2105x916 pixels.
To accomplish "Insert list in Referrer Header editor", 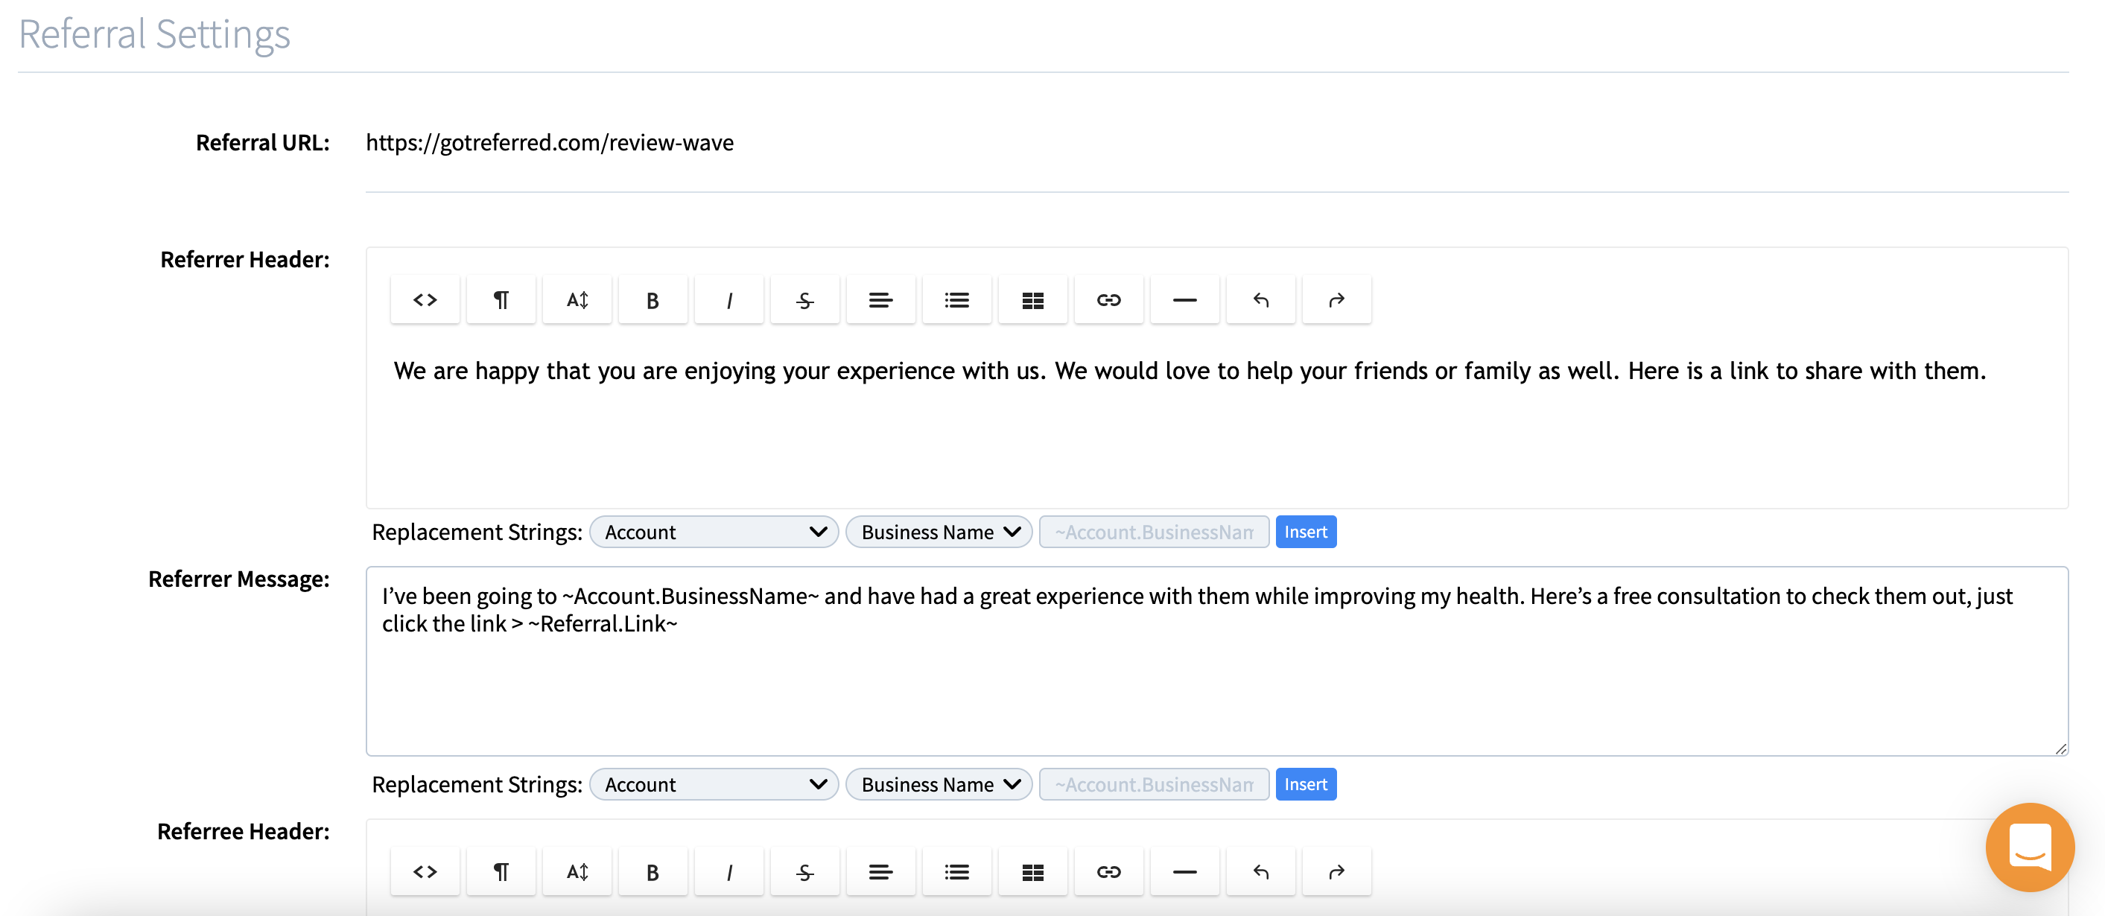I will pyautogui.click(x=956, y=300).
